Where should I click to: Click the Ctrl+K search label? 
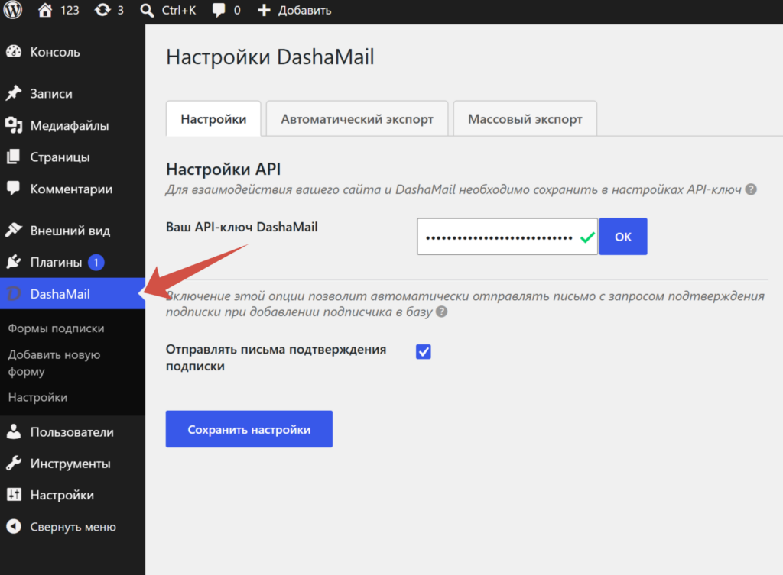[x=179, y=10]
